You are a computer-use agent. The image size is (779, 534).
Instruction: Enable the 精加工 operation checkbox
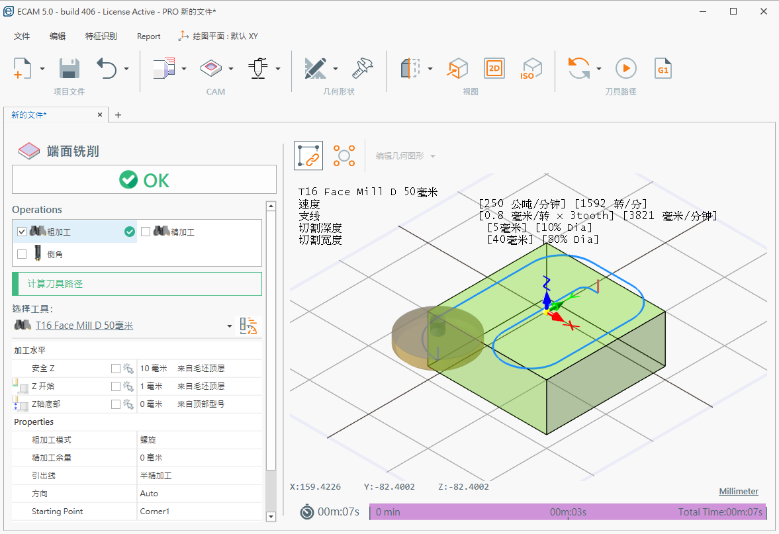click(x=146, y=232)
